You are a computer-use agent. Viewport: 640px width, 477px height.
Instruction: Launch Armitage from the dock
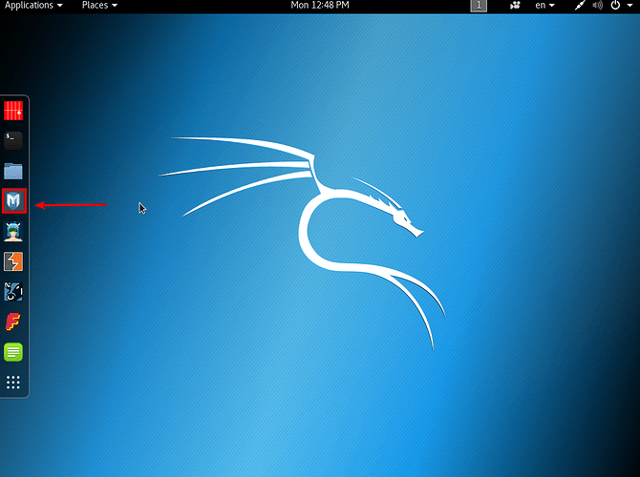point(13,231)
